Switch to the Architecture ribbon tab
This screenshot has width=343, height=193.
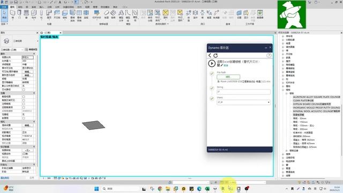pyautogui.click(x=12, y=7)
